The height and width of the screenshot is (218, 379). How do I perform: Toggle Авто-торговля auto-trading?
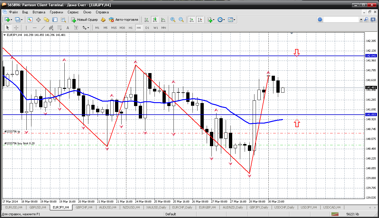click(124, 20)
